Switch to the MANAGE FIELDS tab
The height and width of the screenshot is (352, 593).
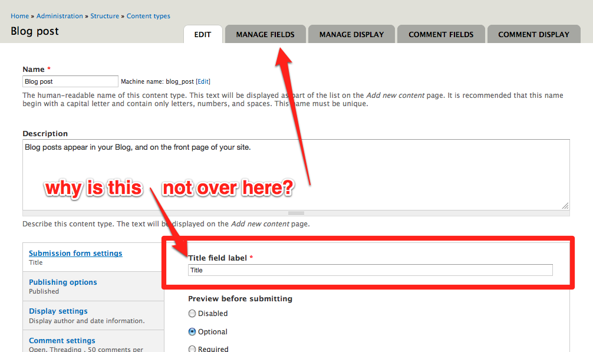point(265,34)
